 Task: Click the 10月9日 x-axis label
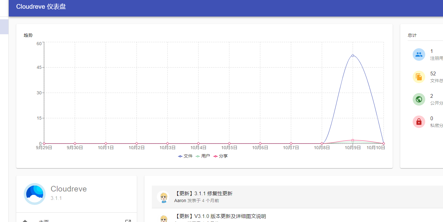click(x=353, y=148)
